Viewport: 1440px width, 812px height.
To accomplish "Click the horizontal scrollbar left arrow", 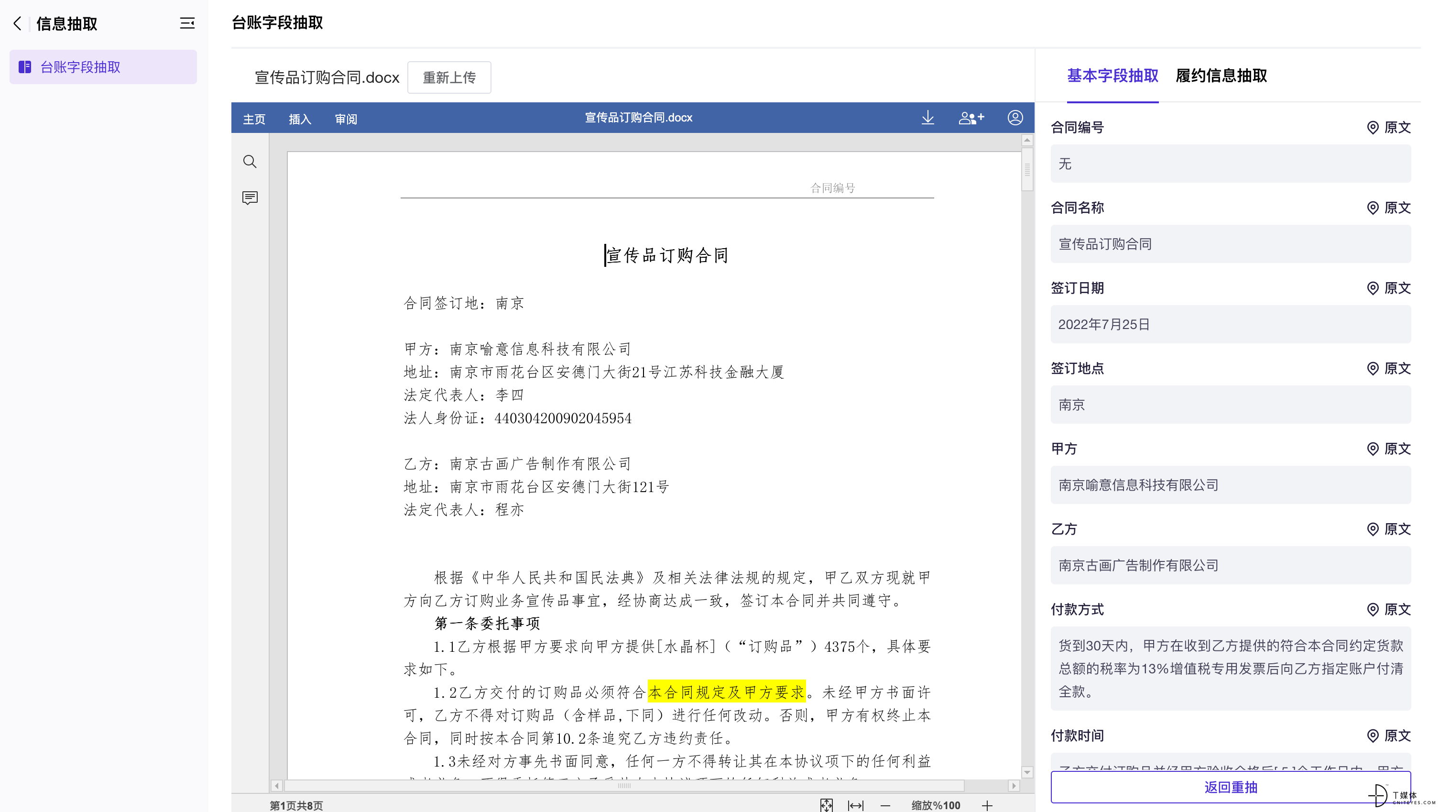I will [277, 786].
